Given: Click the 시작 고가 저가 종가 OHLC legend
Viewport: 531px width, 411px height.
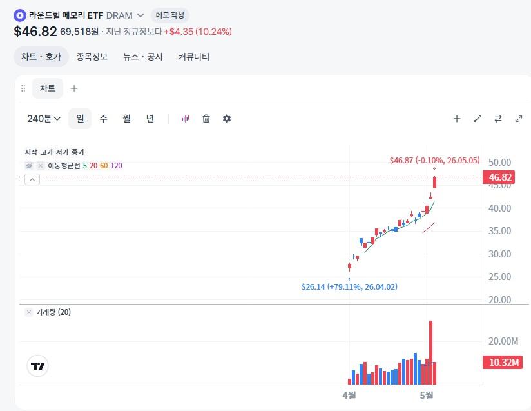Looking at the screenshot, I should pos(55,152).
